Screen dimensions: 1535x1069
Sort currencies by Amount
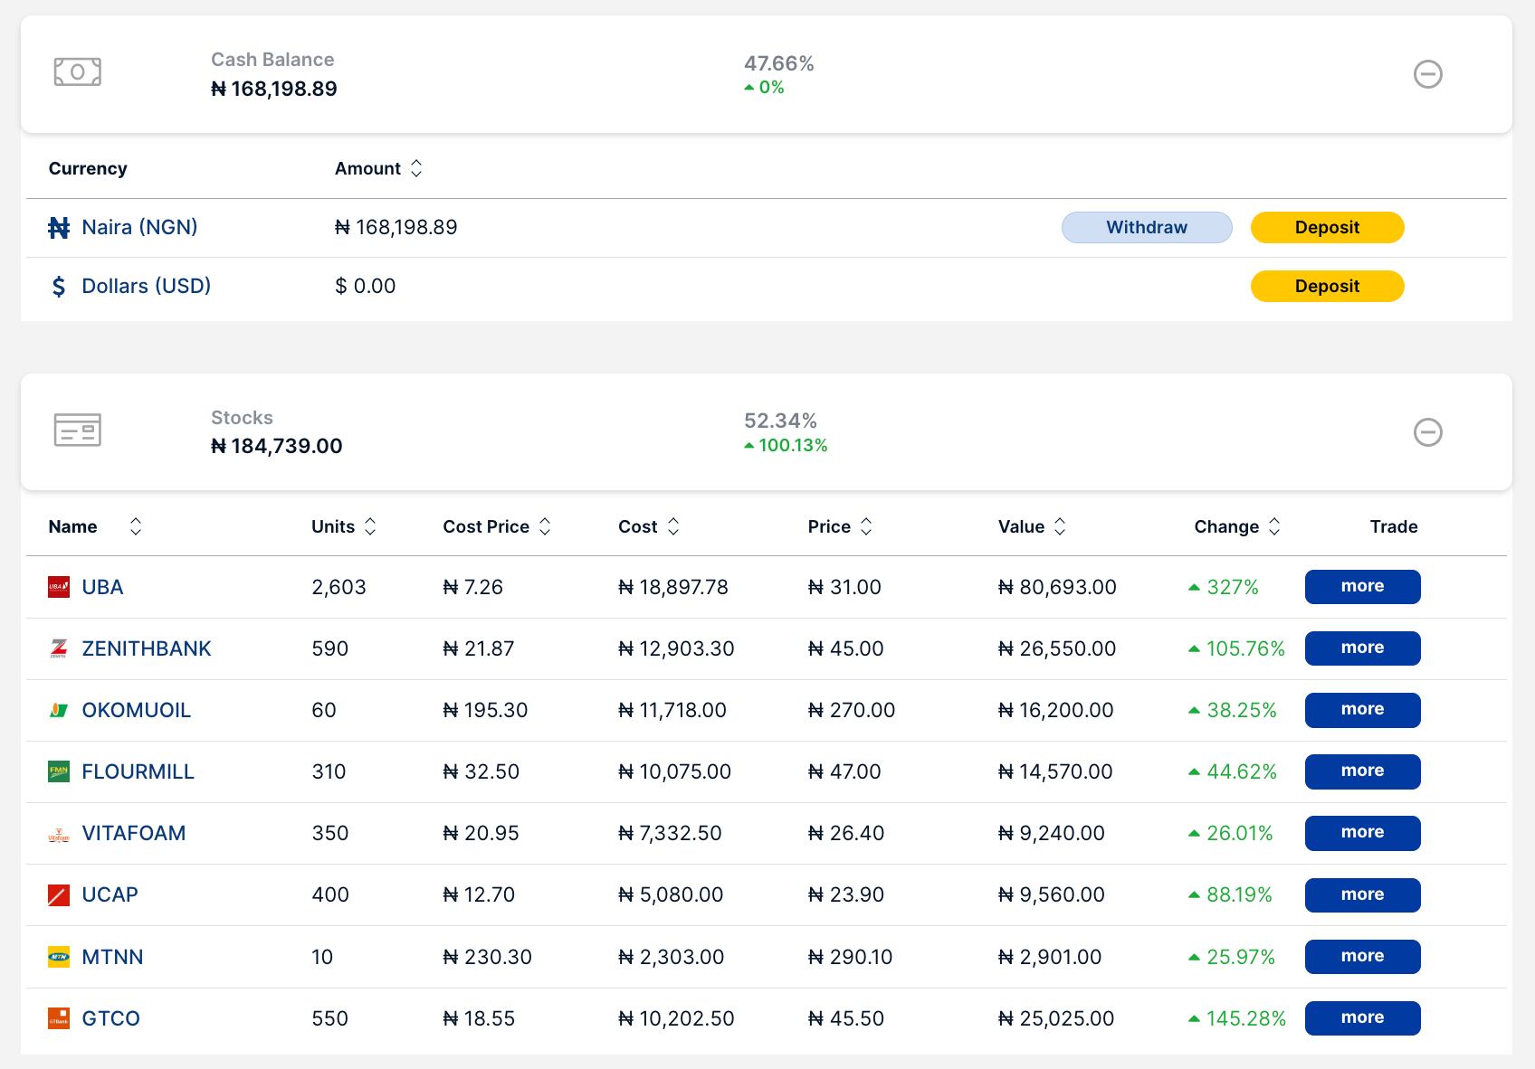click(x=416, y=168)
